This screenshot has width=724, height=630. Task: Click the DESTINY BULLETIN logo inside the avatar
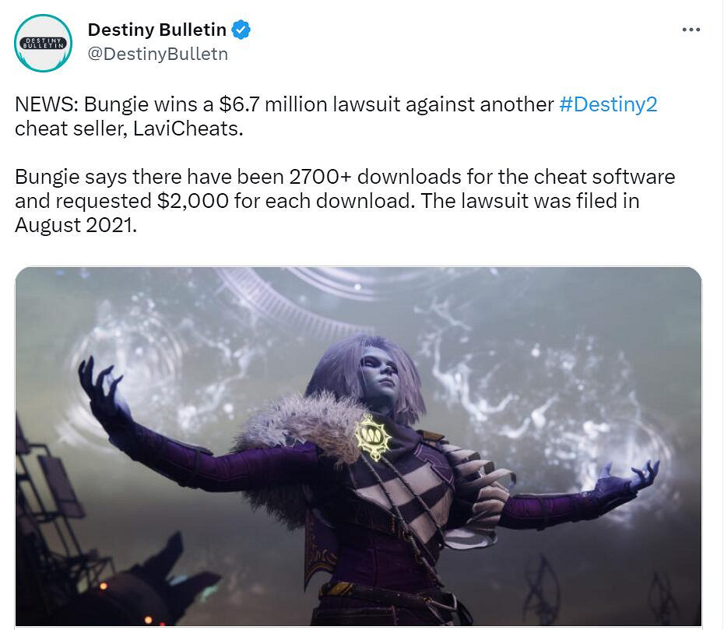click(43, 44)
